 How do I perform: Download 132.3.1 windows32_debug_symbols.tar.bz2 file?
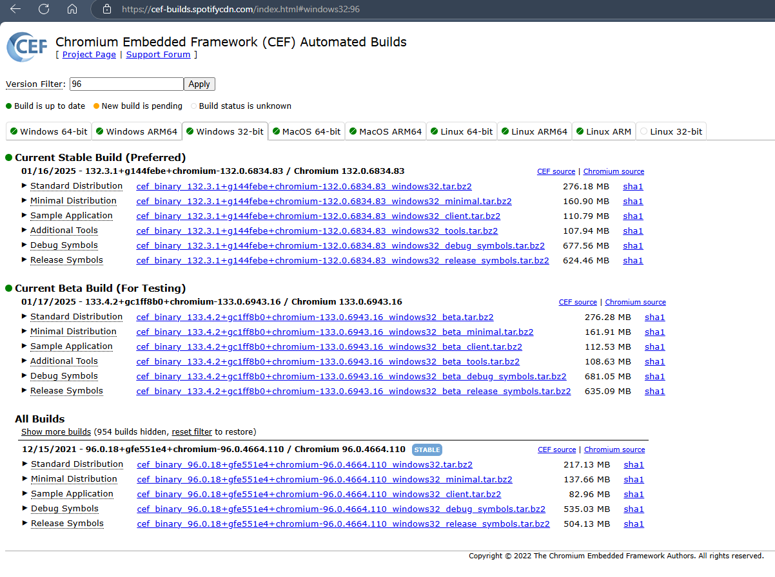[x=340, y=246]
